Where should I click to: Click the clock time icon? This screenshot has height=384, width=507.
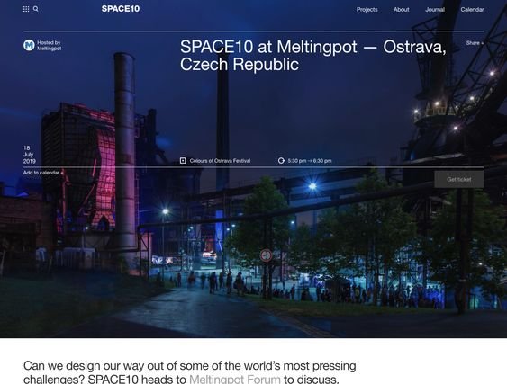(281, 160)
